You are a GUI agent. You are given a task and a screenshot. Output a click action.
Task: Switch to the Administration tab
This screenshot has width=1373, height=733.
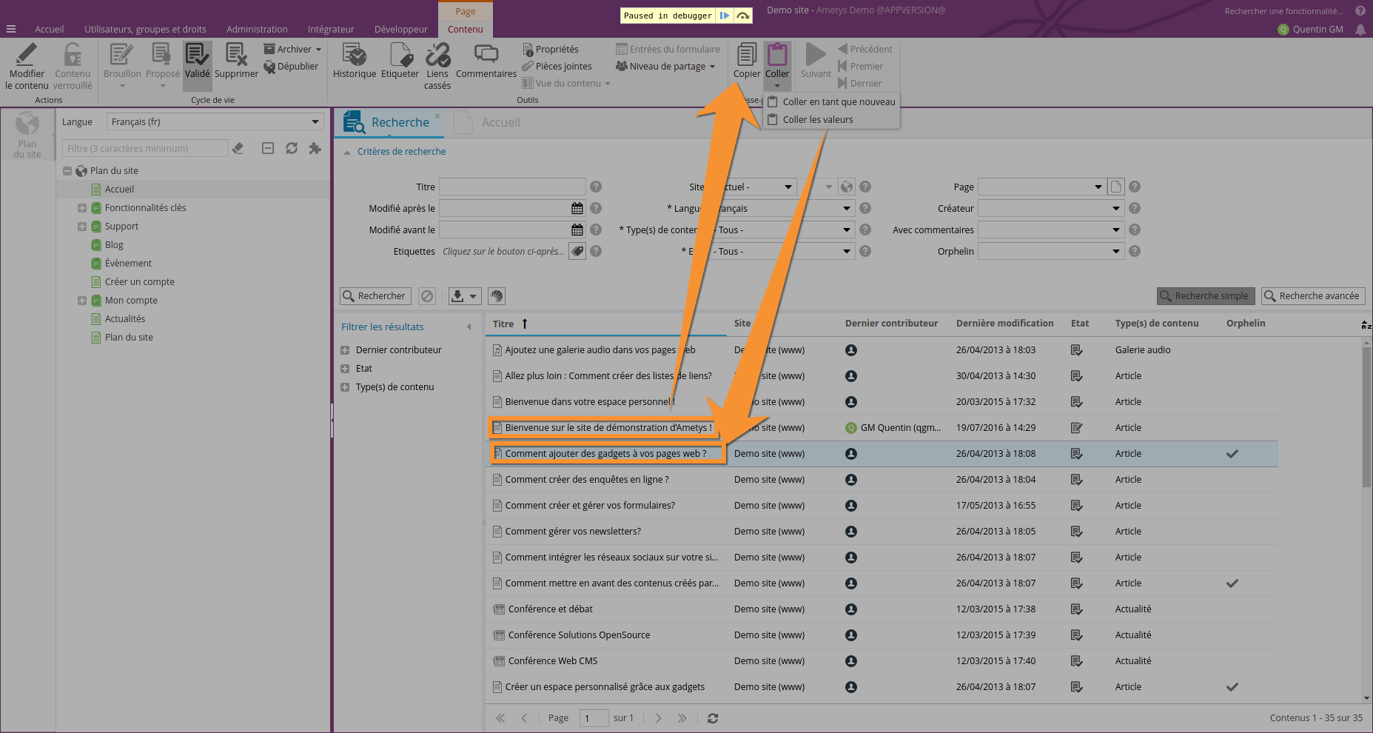[x=257, y=30]
